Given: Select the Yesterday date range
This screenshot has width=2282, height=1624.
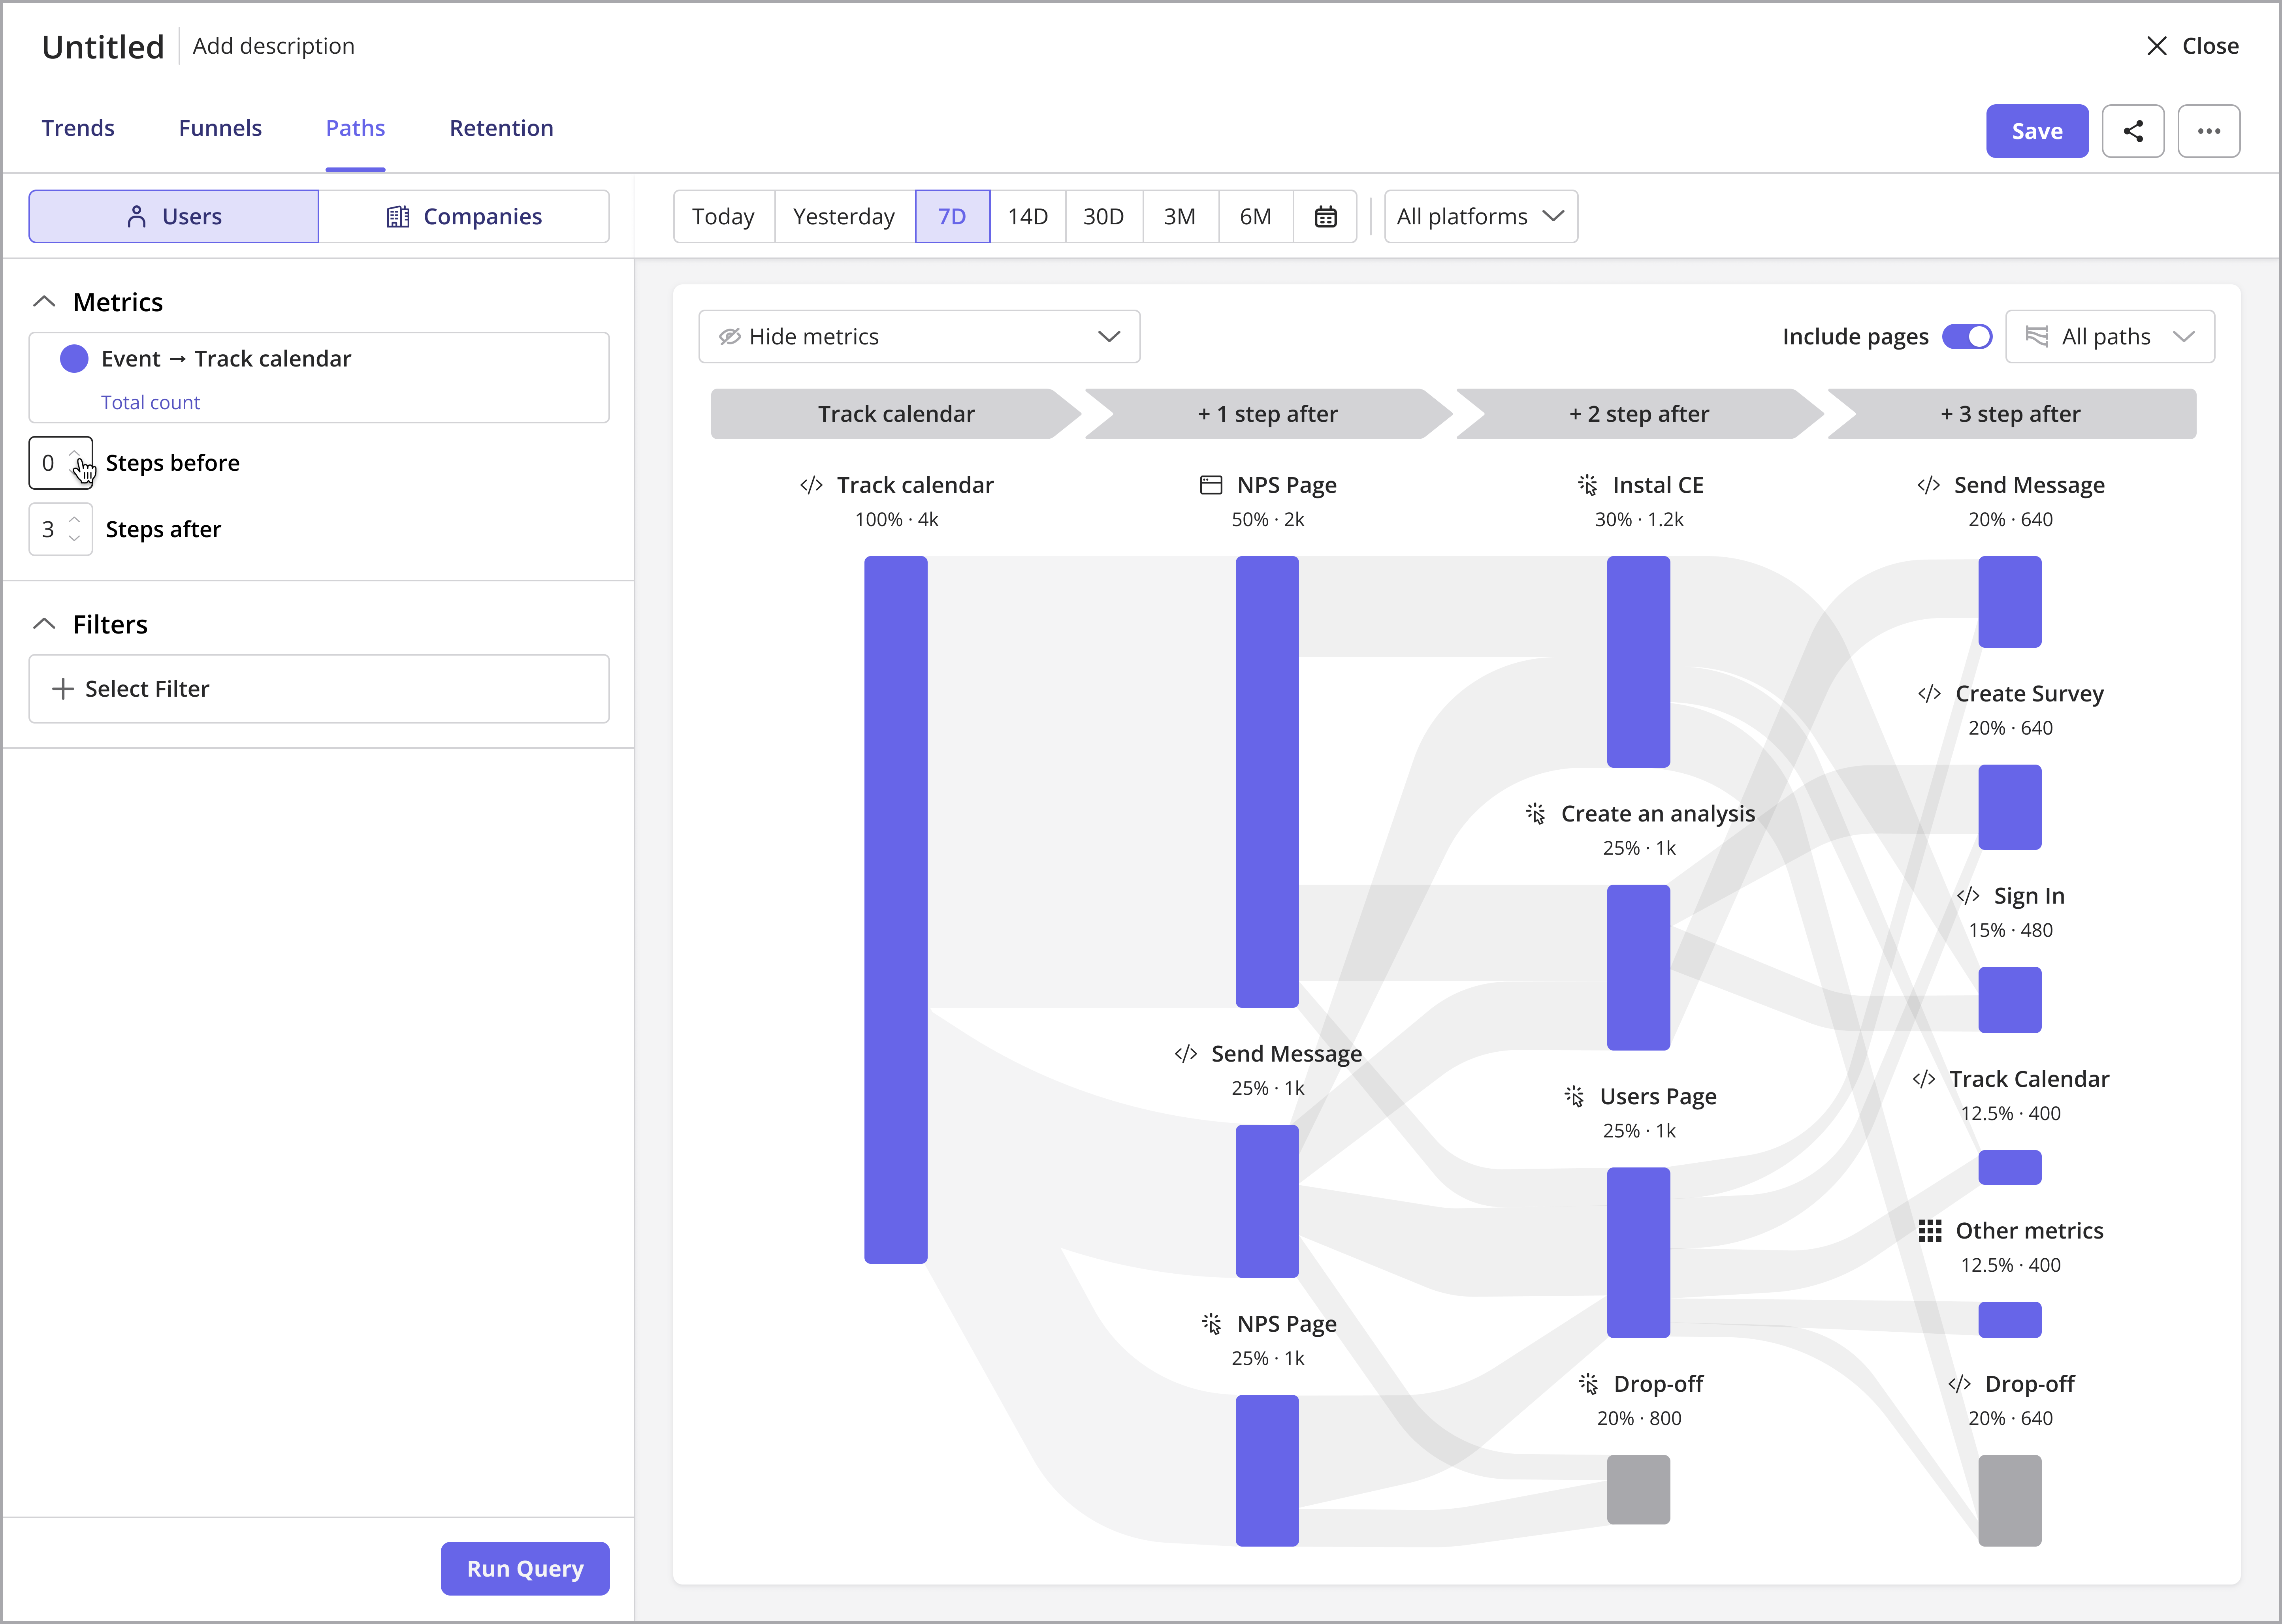Looking at the screenshot, I should (844, 216).
